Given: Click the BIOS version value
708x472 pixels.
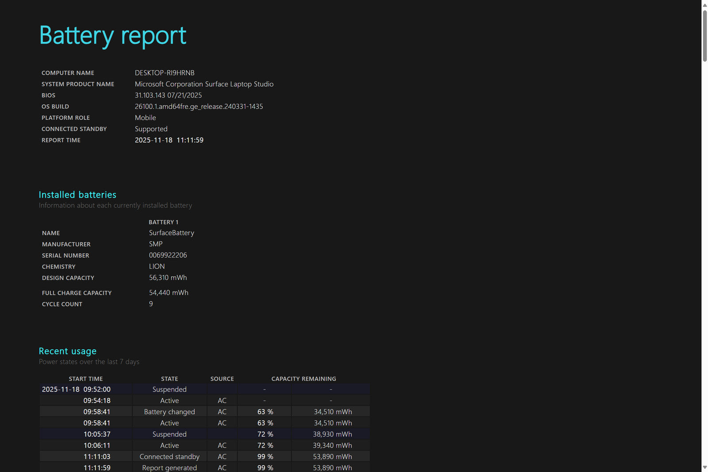Looking at the screenshot, I should click(x=168, y=95).
